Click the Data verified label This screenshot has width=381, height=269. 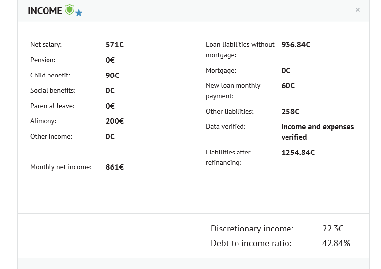tap(226, 127)
